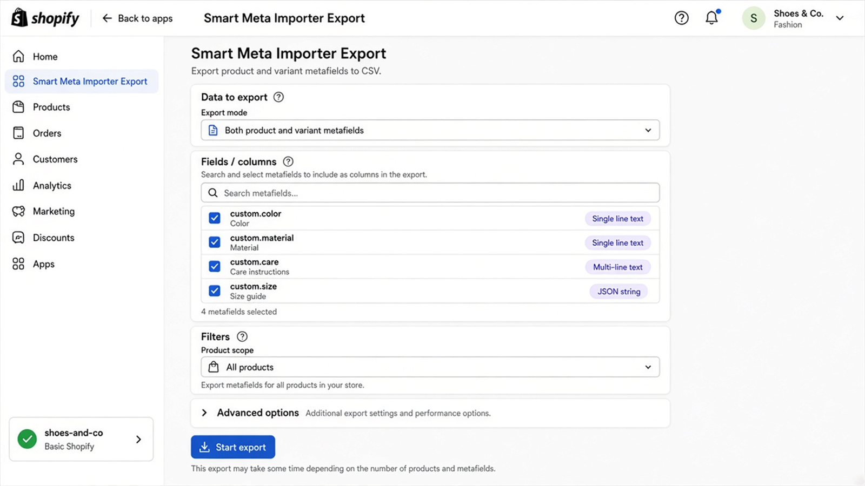This screenshot has width=865, height=486.
Task: Expand the Advanced options section
Action: click(x=430, y=413)
